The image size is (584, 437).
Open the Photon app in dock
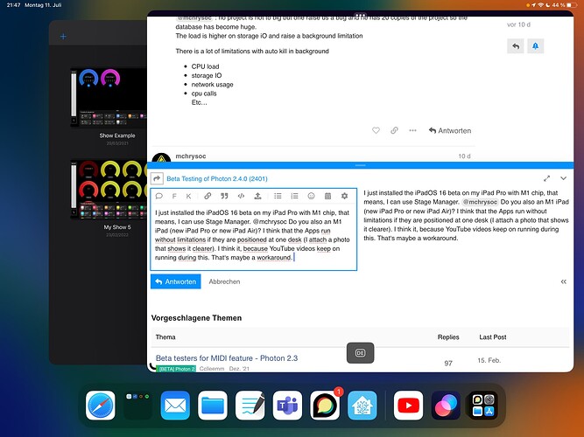446,405
